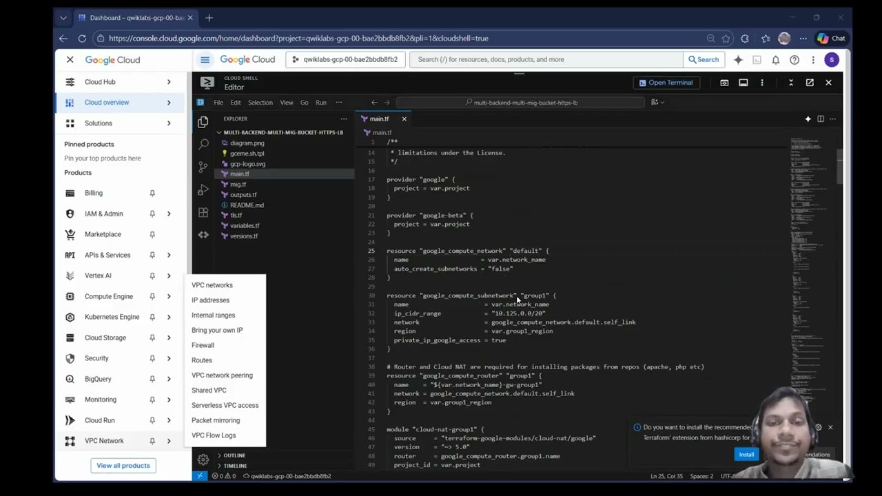The width and height of the screenshot is (882, 496).
Task: Click the blue Search button in the header
Action: point(703,60)
